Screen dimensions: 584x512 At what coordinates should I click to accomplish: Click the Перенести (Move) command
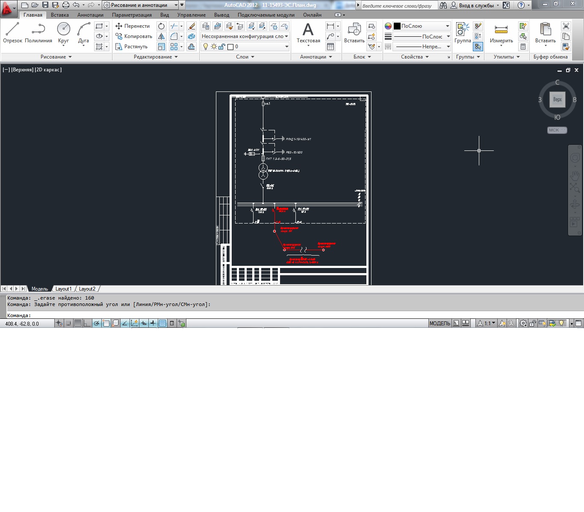[x=133, y=26]
